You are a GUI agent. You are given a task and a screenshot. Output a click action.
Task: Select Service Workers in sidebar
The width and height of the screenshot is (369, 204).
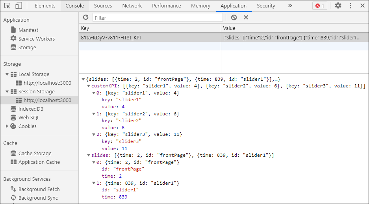pyautogui.click(x=36, y=39)
